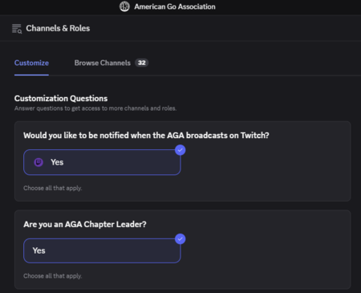
Task: Click the Channels & Roles header label
Action: pos(58,28)
